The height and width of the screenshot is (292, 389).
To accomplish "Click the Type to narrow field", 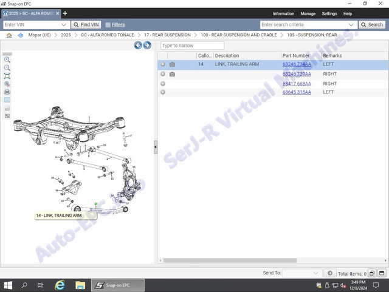I will (x=192, y=46).
